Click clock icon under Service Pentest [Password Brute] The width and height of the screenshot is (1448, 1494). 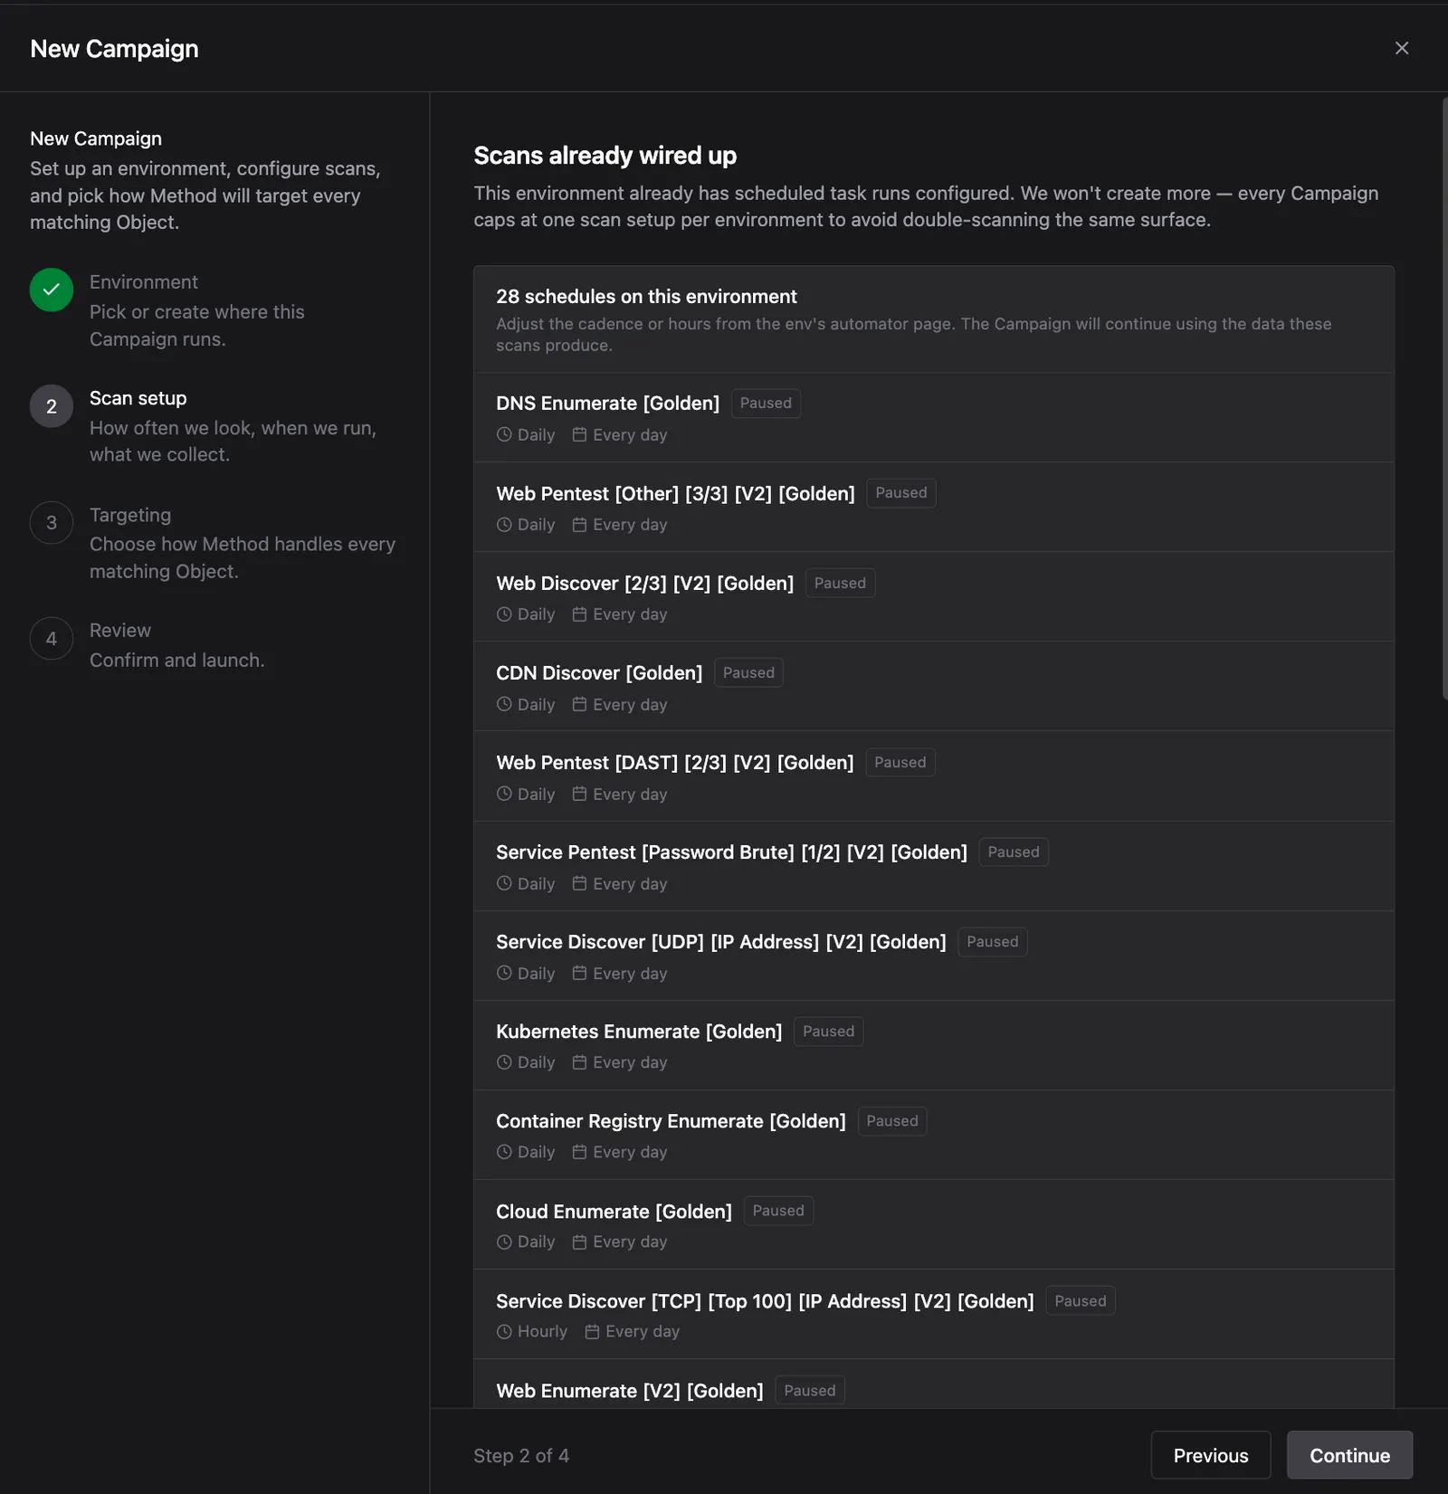(504, 883)
